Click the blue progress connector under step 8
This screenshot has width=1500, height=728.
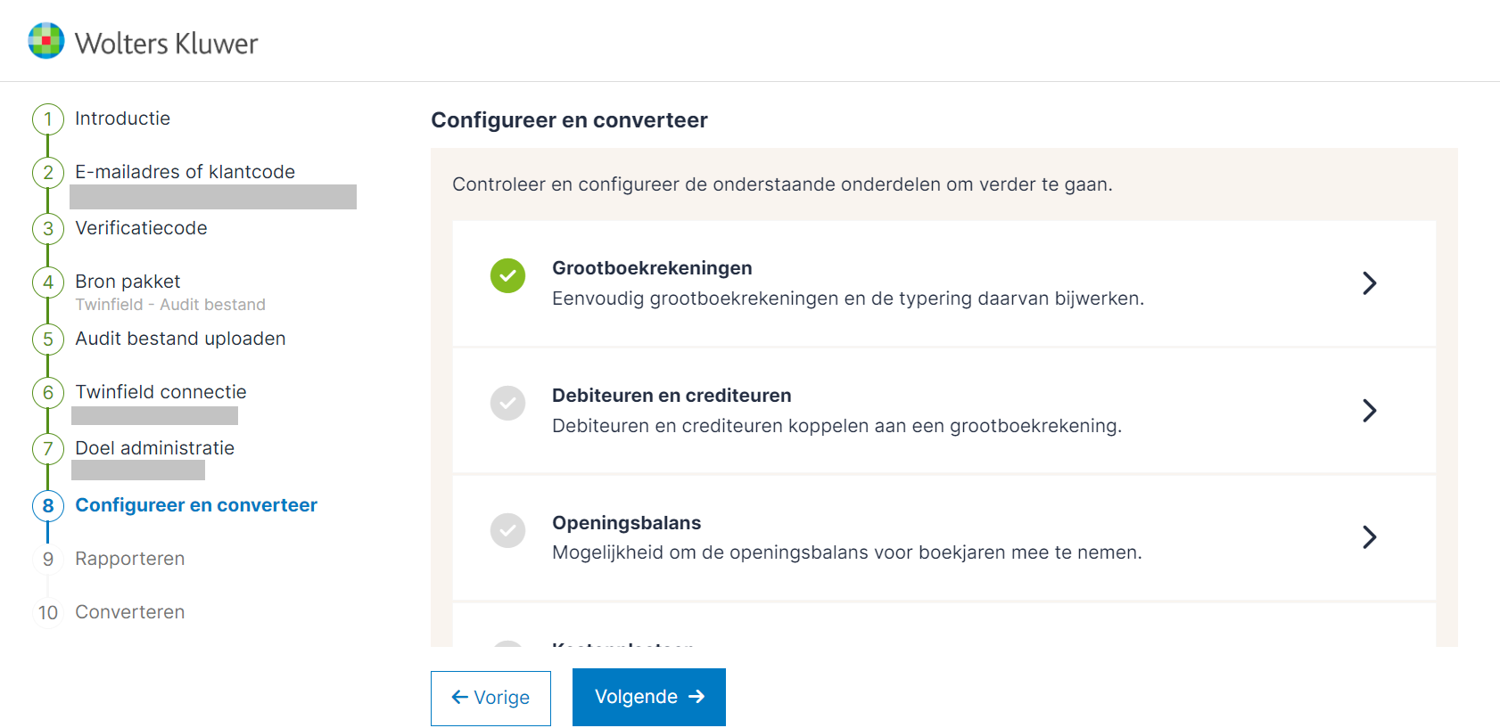coord(47,532)
